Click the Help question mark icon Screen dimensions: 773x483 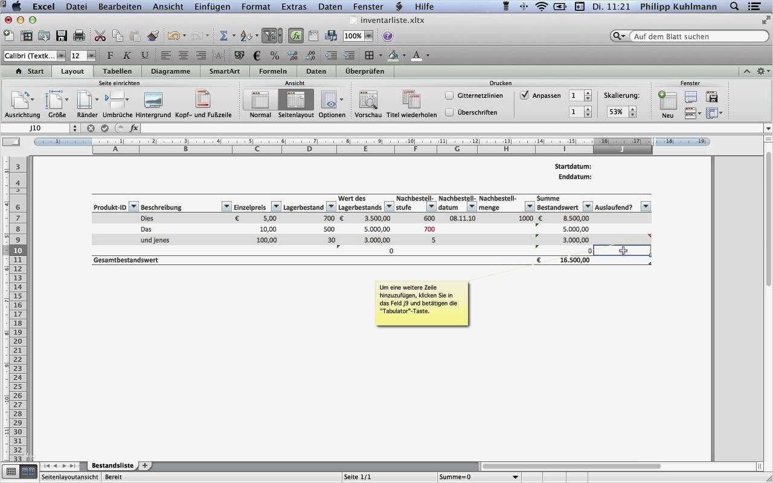point(388,36)
